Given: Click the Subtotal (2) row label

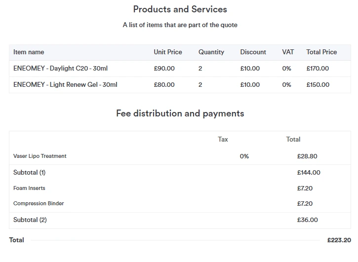Looking at the screenshot, I should 30,220.
